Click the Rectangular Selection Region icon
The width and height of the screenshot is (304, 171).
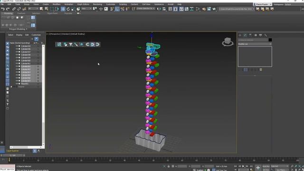(x=52, y=9)
